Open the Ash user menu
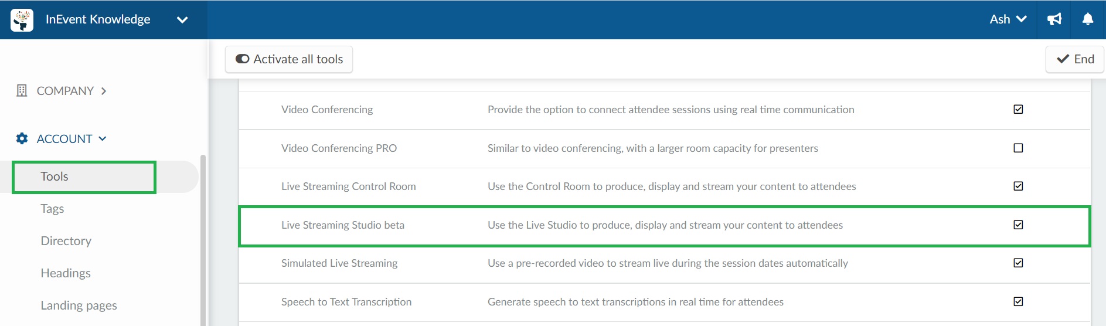The width and height of the screenshot is (1106, 326). point(1008,19)
